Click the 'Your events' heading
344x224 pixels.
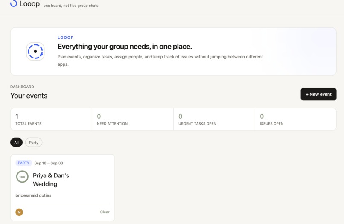click(29, 96)
